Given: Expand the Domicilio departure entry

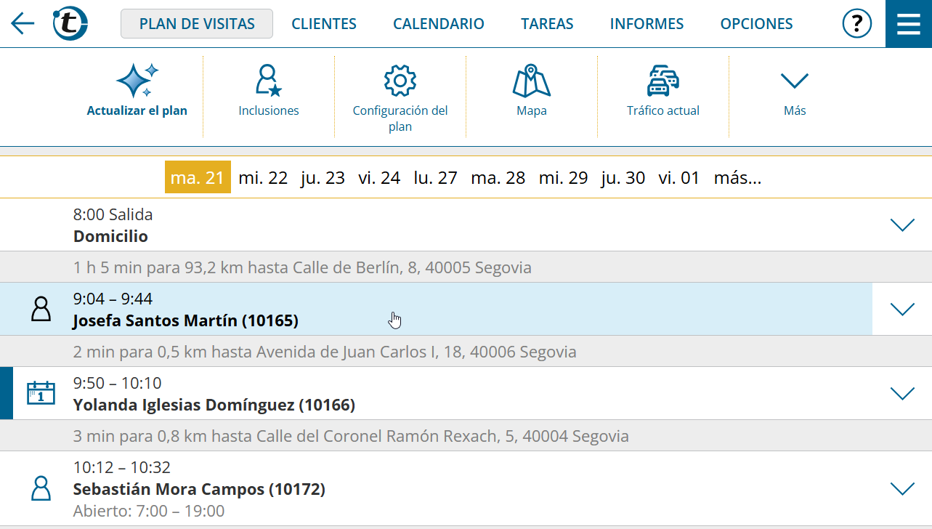Looking at the screenshot, I should tap(901, 225).
